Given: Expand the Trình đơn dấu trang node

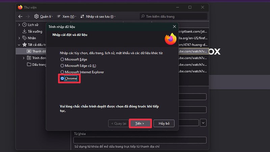Looking at the screenshot, I should pyautogui.click(x=24, y=58).
